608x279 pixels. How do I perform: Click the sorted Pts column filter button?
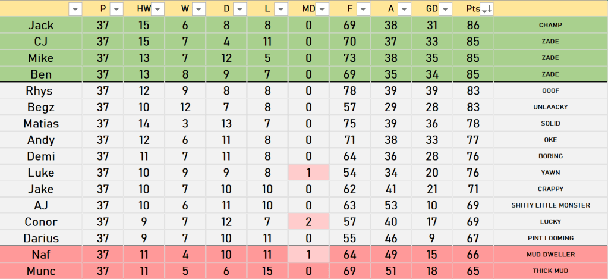(x=486, y=9)
